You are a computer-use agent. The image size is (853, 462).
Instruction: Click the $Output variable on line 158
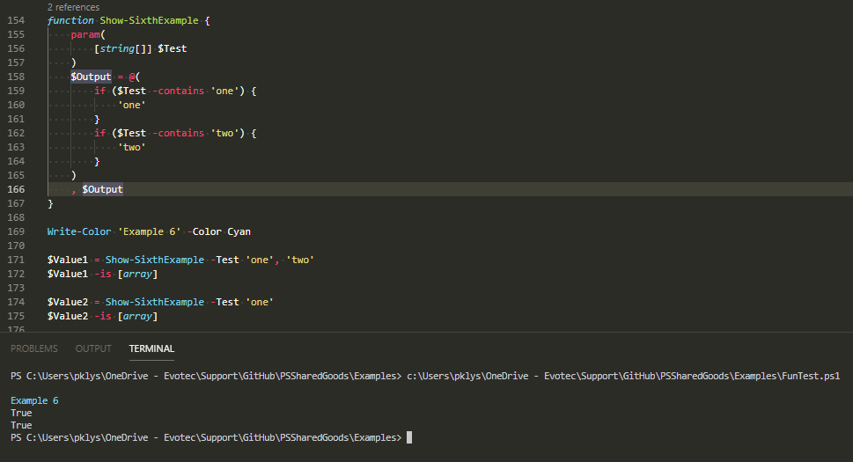click(91, 77)
